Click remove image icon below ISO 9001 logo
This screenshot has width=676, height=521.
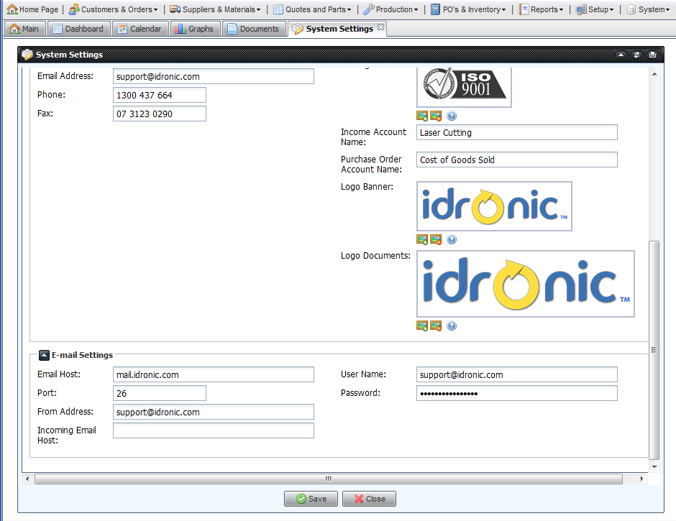click(x=436, y=116)
